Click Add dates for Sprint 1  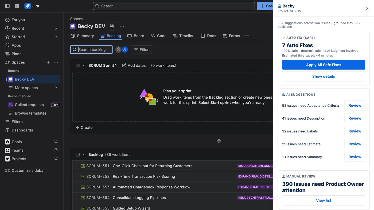134,66
